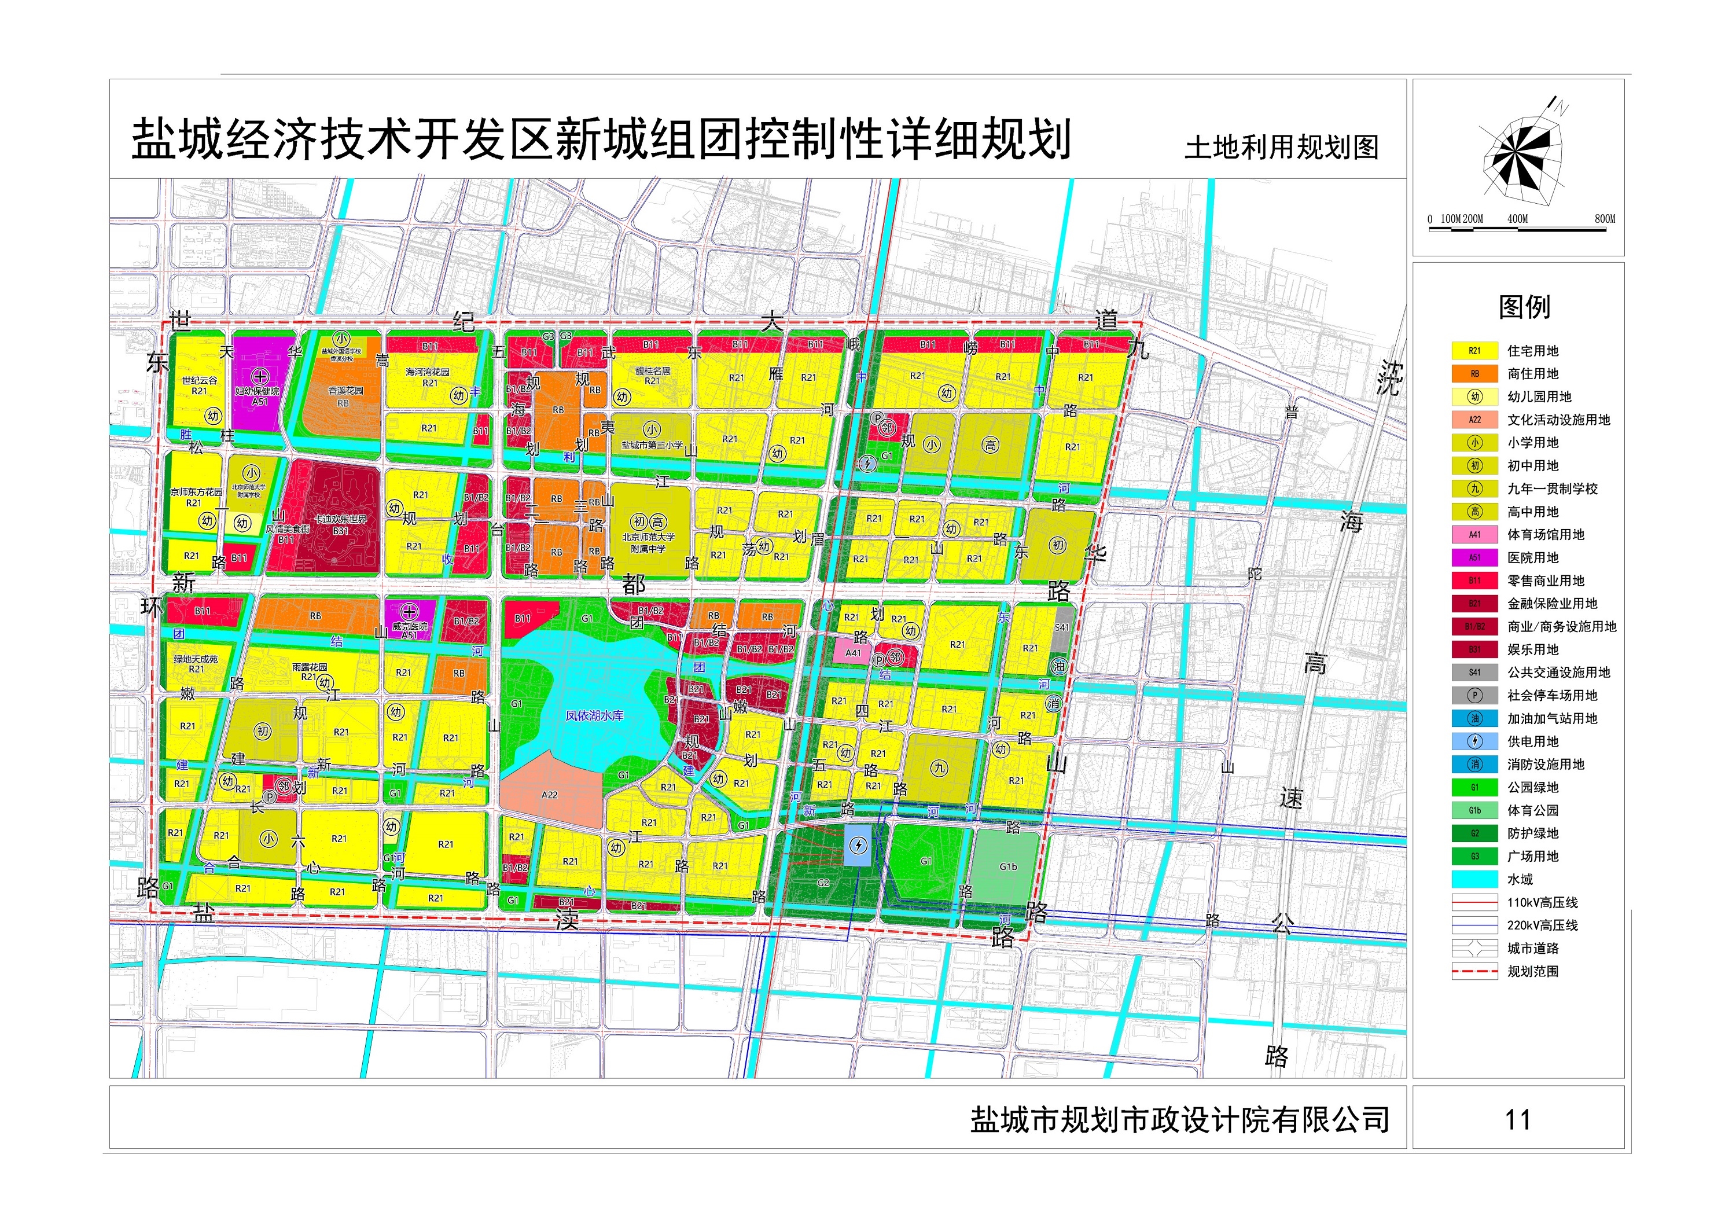This screenshot has width=1736, height=1227.
Task: Click the dark green G2 防护绿地 legend swatch
Action: coord(1474,833)
